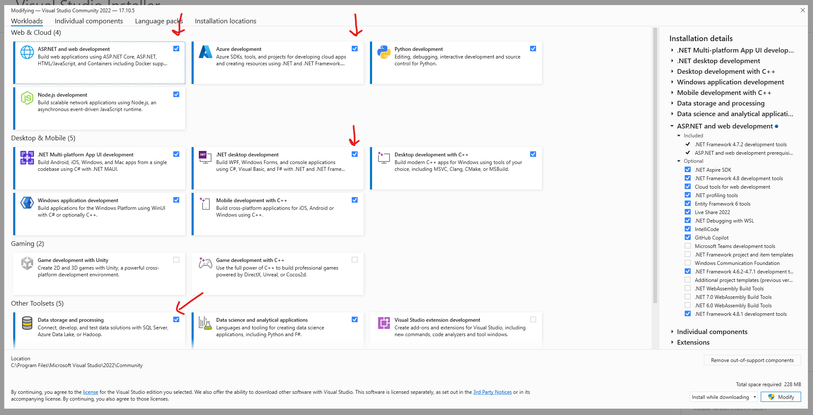Viewport: 813px width, 415px height.
Task: Enable .NET WebAssembly Build Tools
Action: tap(688, 288)
